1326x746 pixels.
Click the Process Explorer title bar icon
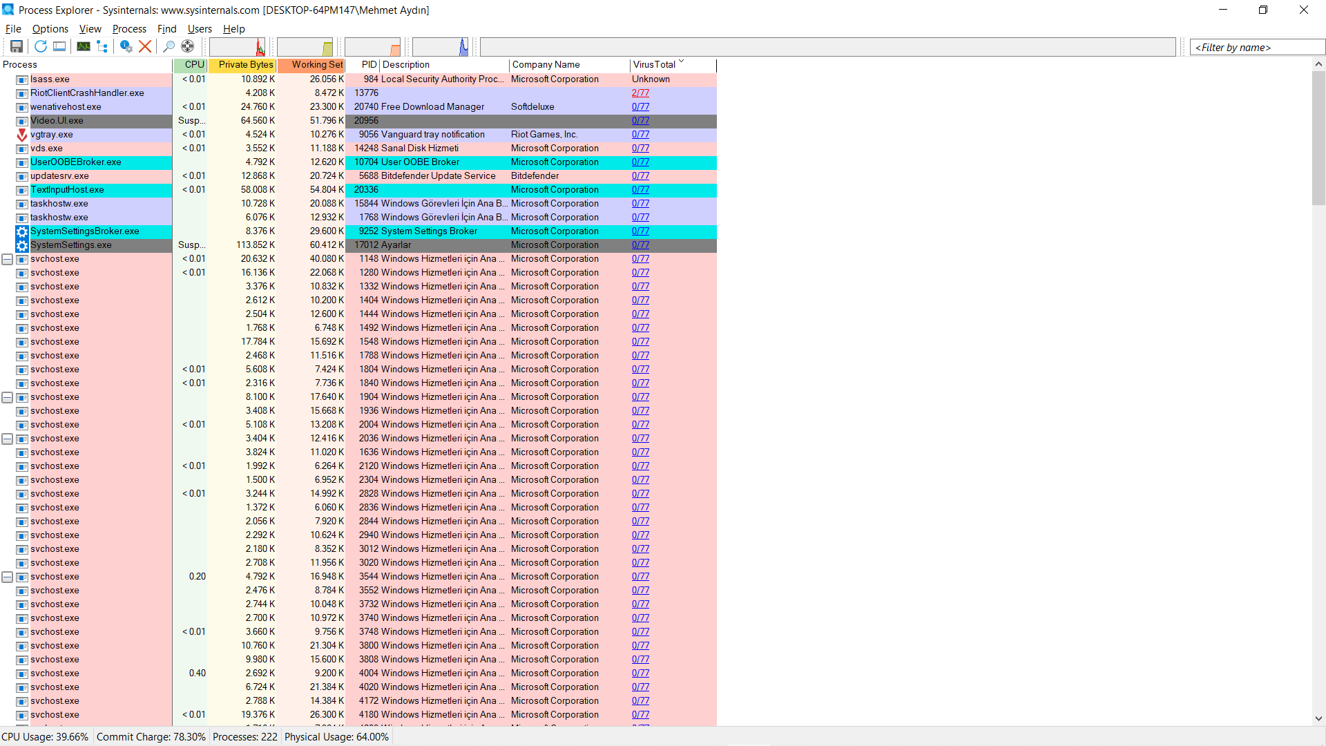(x=8, y=10)
